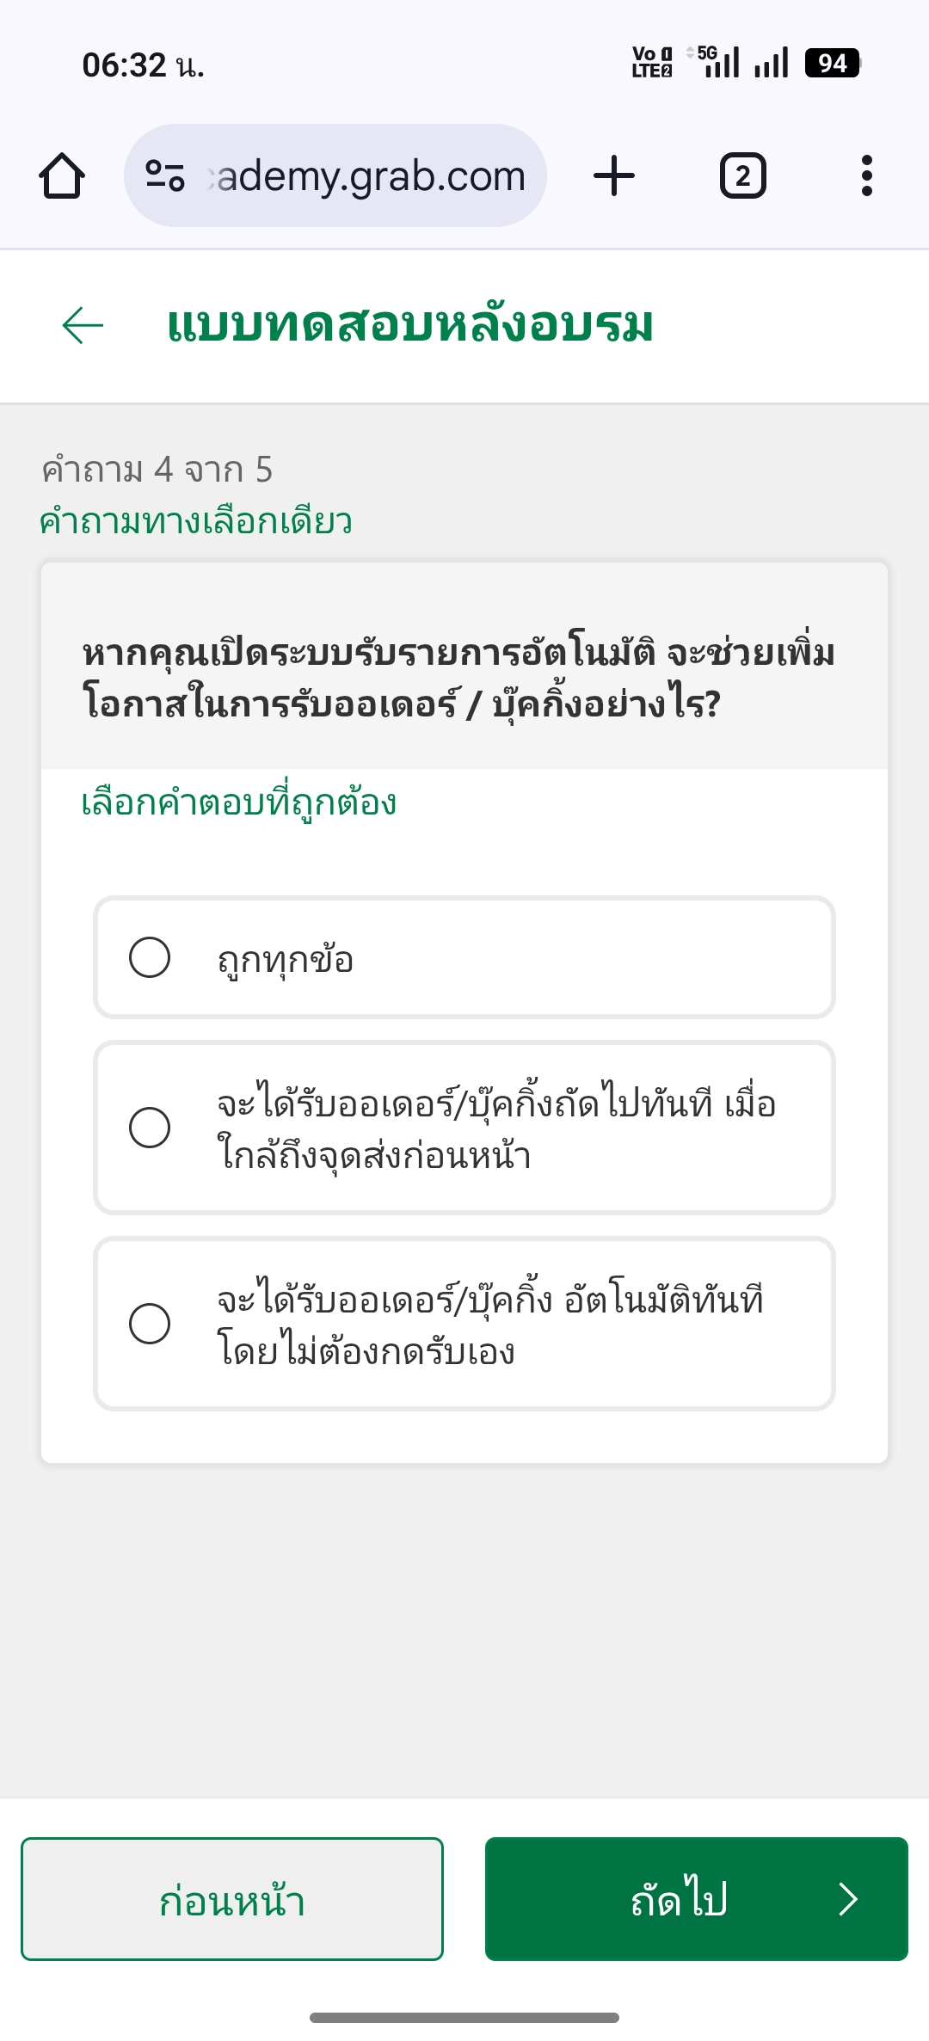Tap the แบบทดสอบหลังอบรม page title
The width and height of the screenshot is (929, 2041).
(410, 325)
